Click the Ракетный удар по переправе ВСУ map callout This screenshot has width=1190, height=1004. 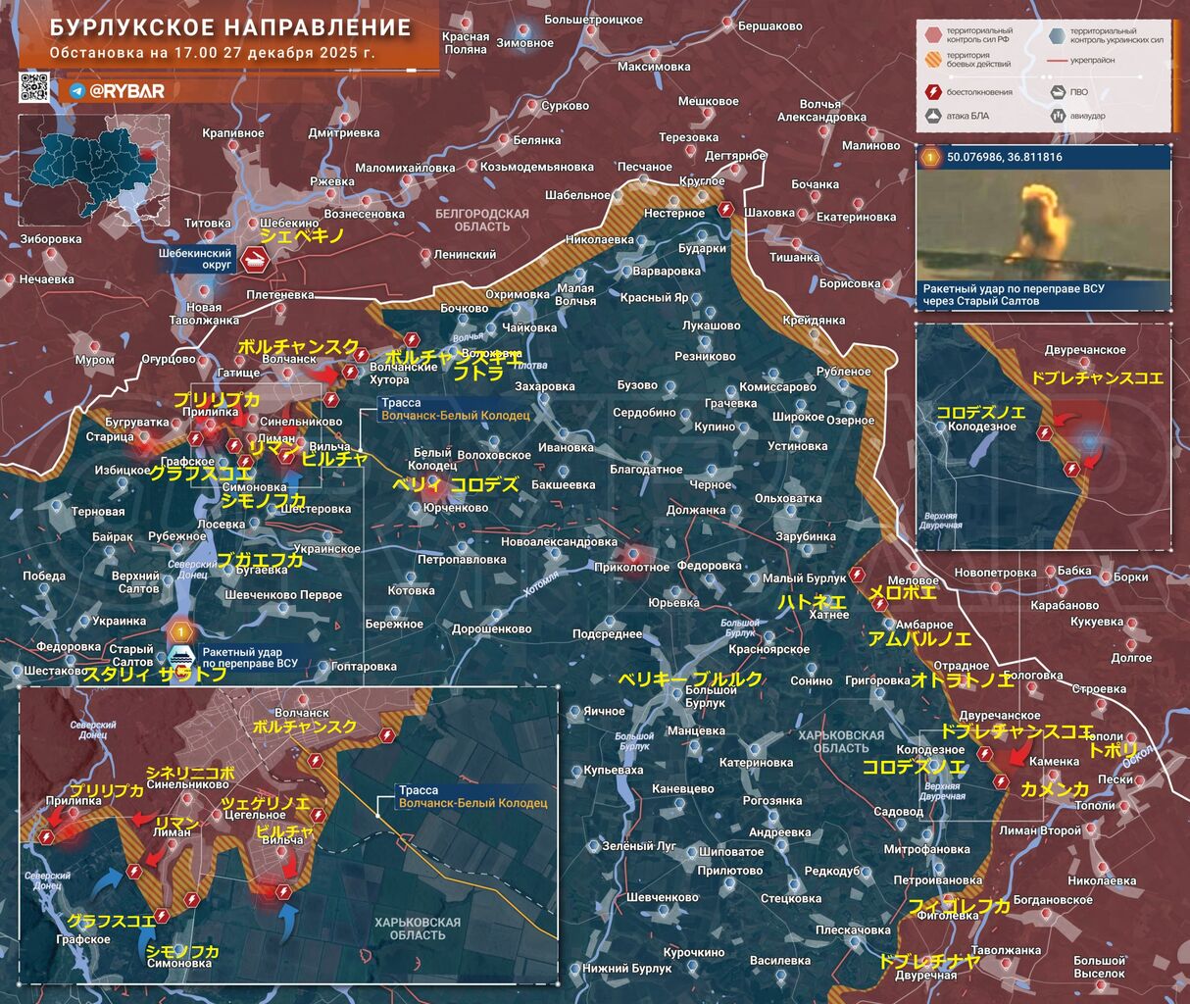pyautogui.click(x=249, y=658)
